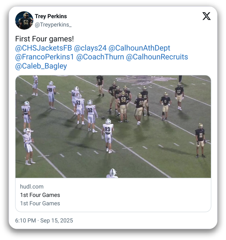Click the hudl.com domain label
Viewport: 226px width, 240px height.
pos(32,186)
